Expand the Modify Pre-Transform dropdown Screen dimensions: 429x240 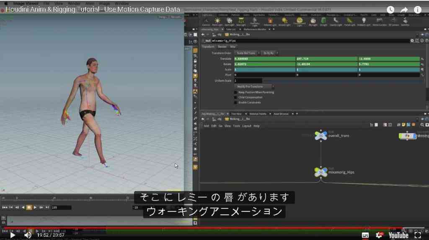coord(254,87)
